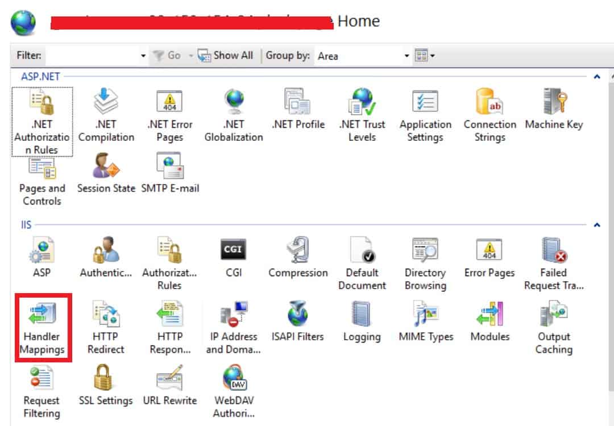Open Pages and Controls feature

pyautogui.click(x=42, y=181)
